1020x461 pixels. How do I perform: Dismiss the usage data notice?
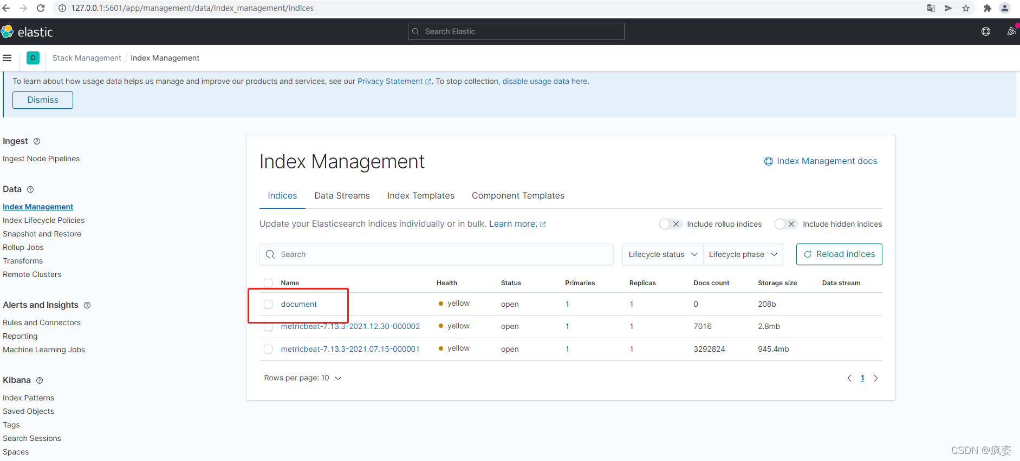(x=43, y=100)
